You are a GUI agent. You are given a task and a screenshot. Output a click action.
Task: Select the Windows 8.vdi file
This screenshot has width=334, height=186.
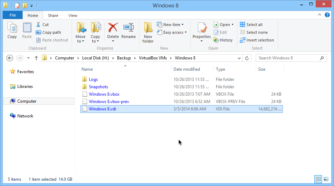pos(182,109)
